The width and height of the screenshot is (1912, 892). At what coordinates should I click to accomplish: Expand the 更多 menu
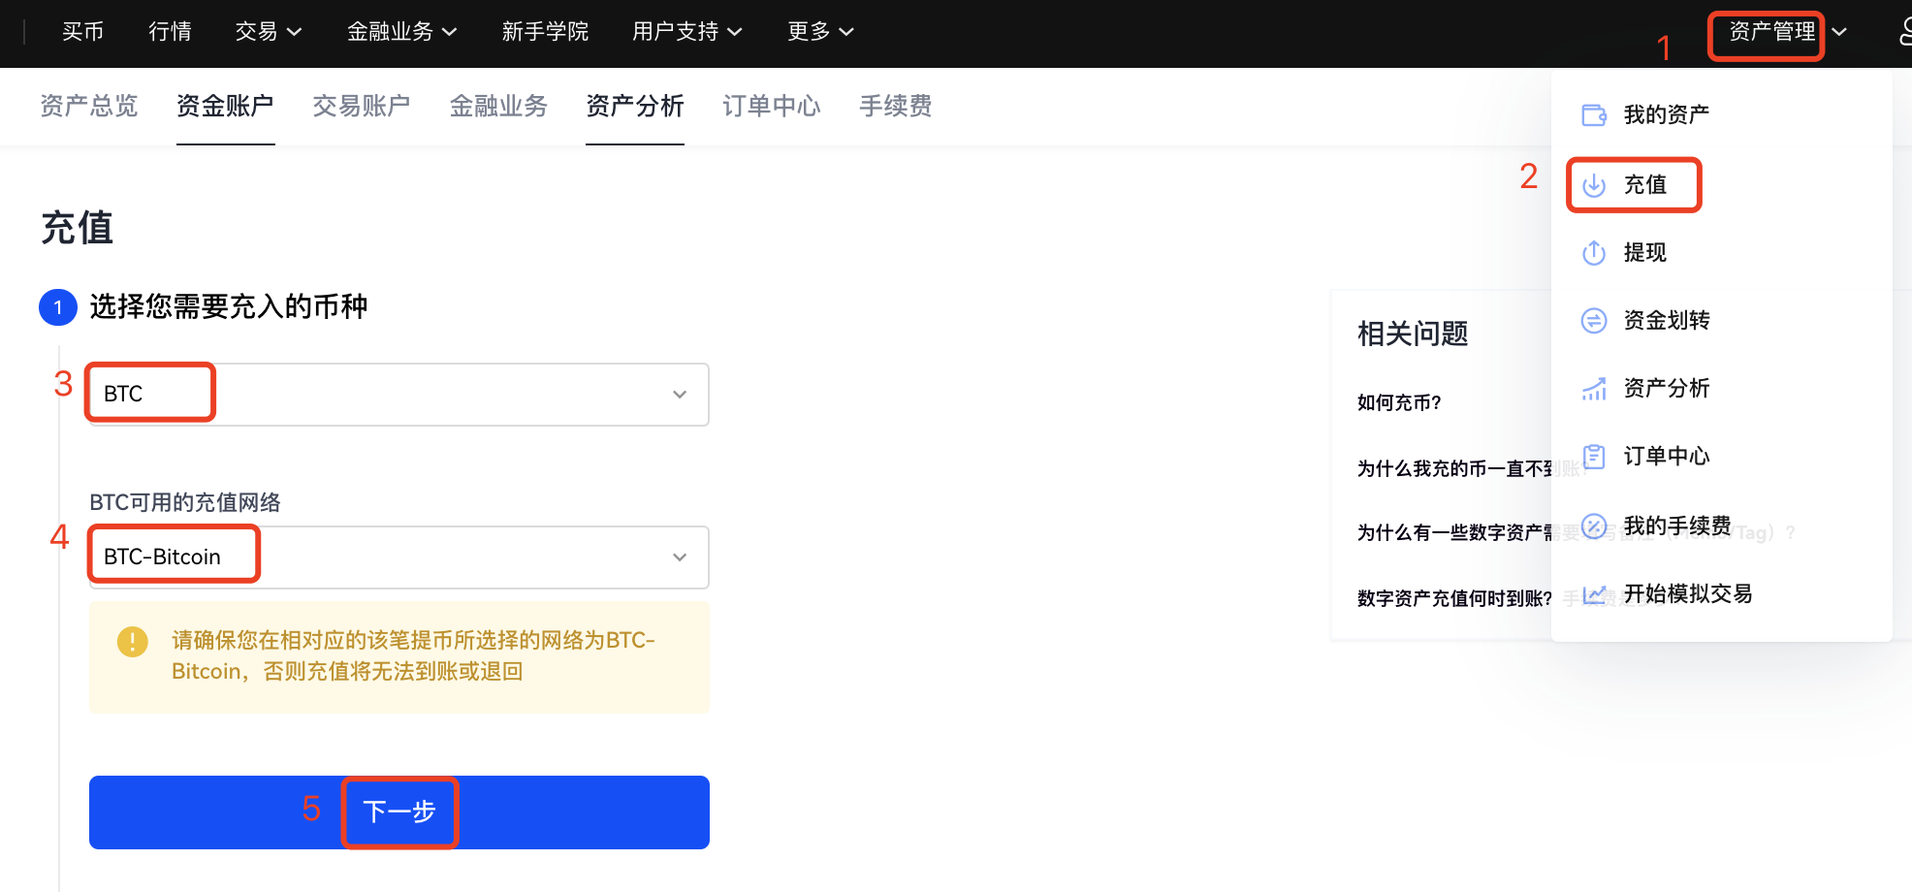tap(820, 31)
